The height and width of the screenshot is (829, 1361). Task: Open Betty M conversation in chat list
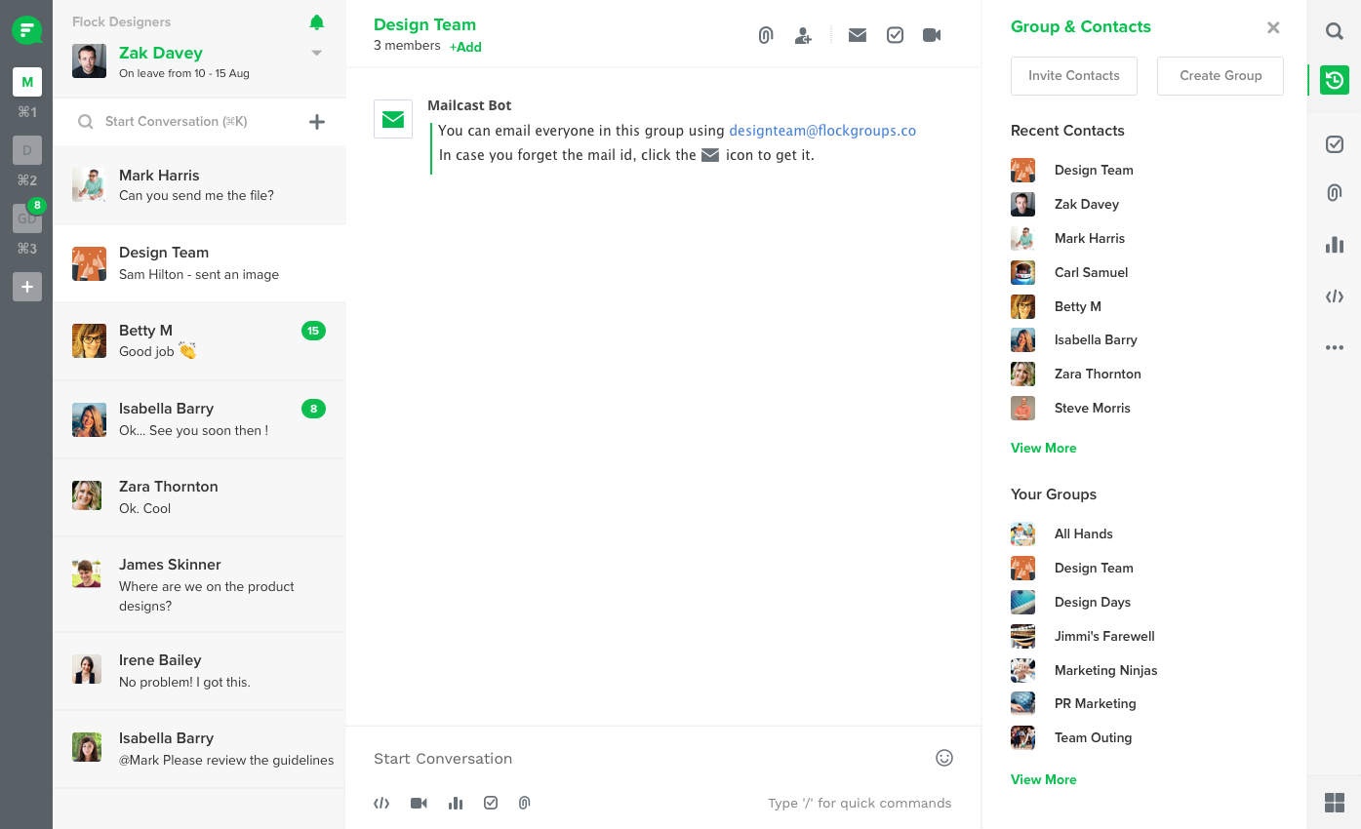click(x=199, y=341)
